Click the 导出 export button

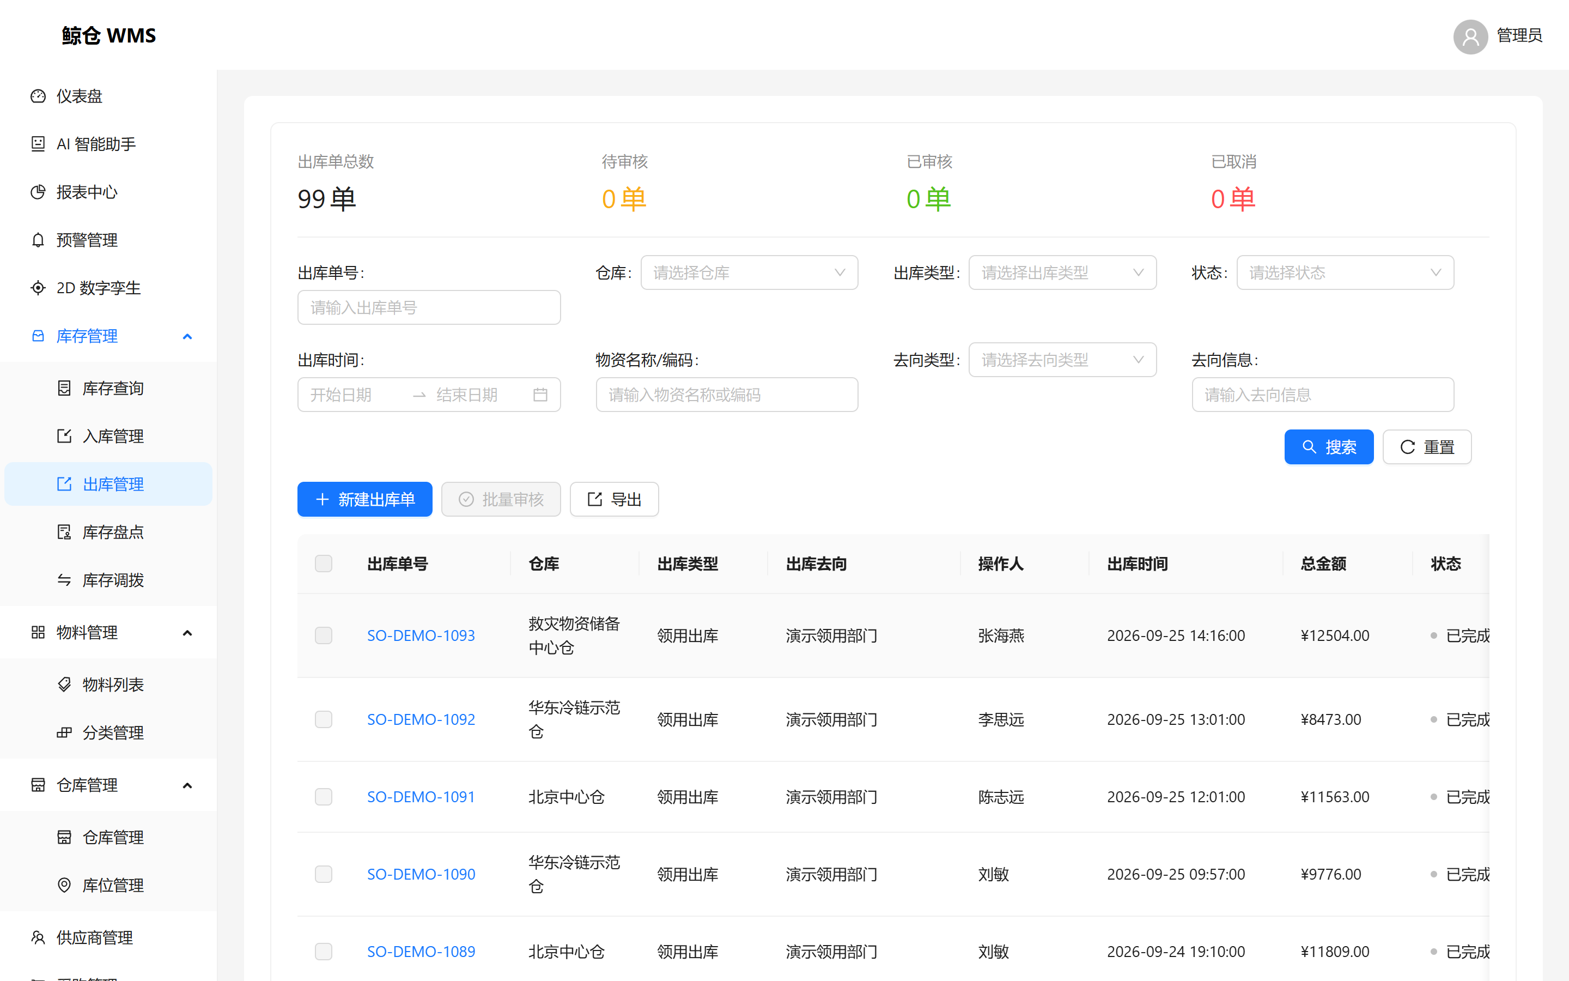(614, 499)
